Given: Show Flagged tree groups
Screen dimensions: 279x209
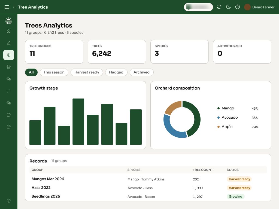Looking at the screenshot, I should click(x=116, y=72).
